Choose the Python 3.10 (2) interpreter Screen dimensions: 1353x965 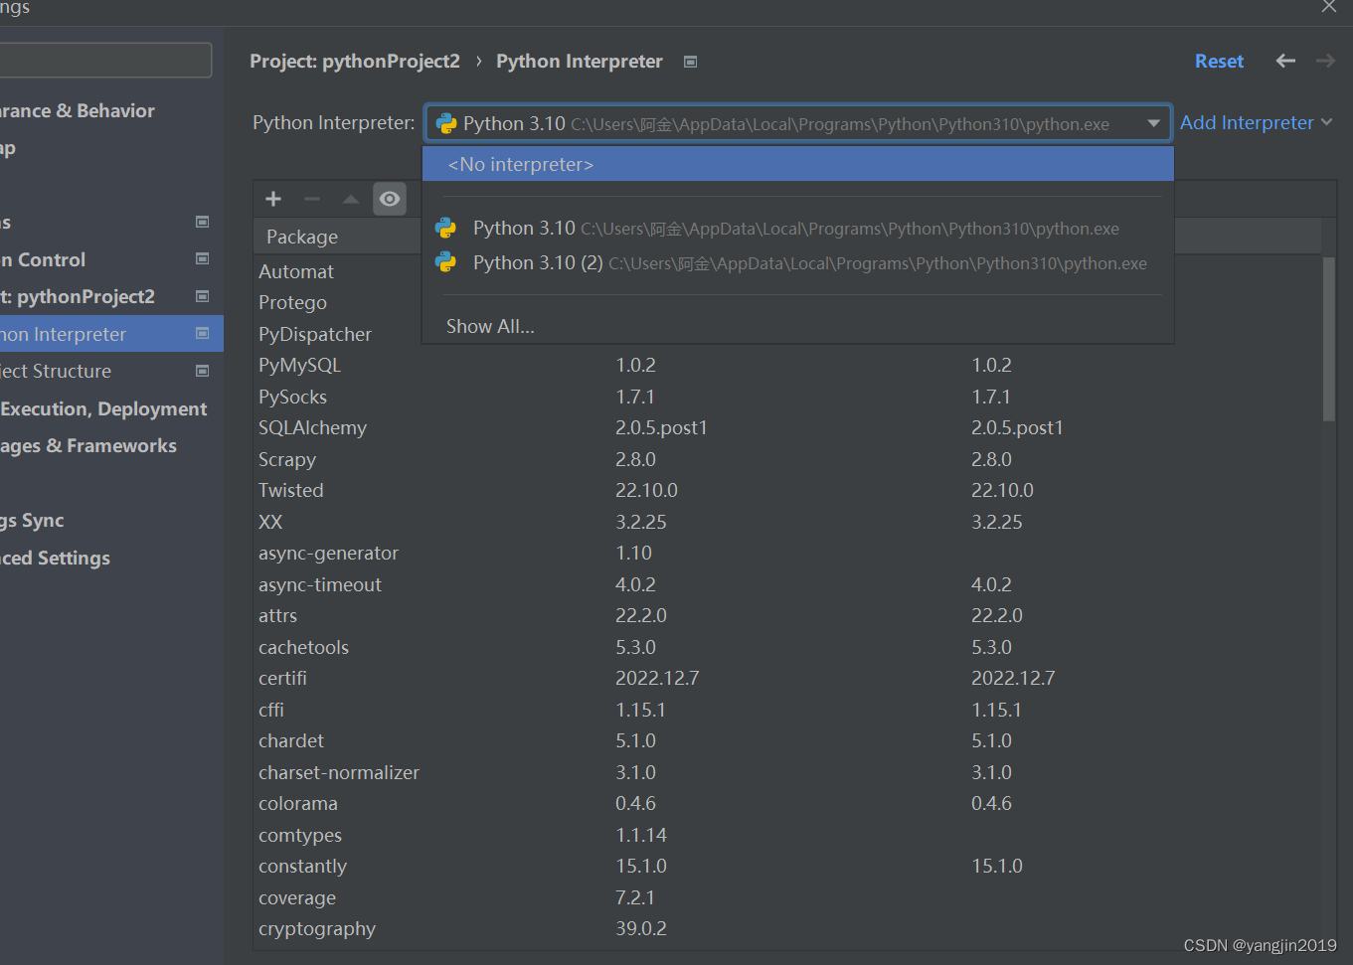[x=798, y=263]
